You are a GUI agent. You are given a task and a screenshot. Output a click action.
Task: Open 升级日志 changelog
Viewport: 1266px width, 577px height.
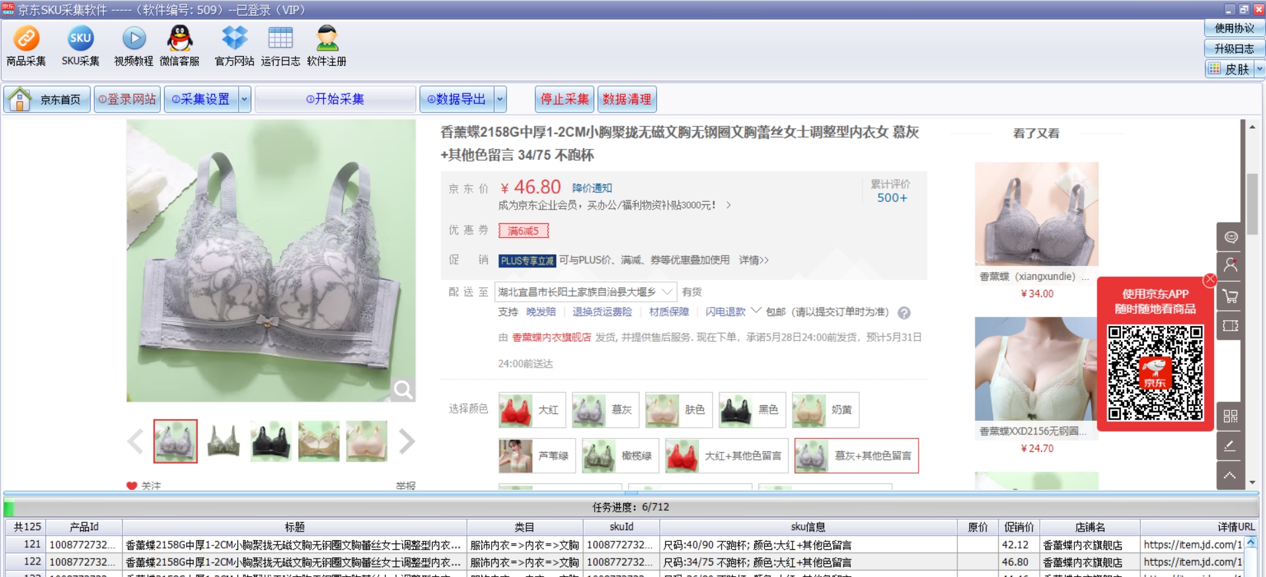[1234, 49]
